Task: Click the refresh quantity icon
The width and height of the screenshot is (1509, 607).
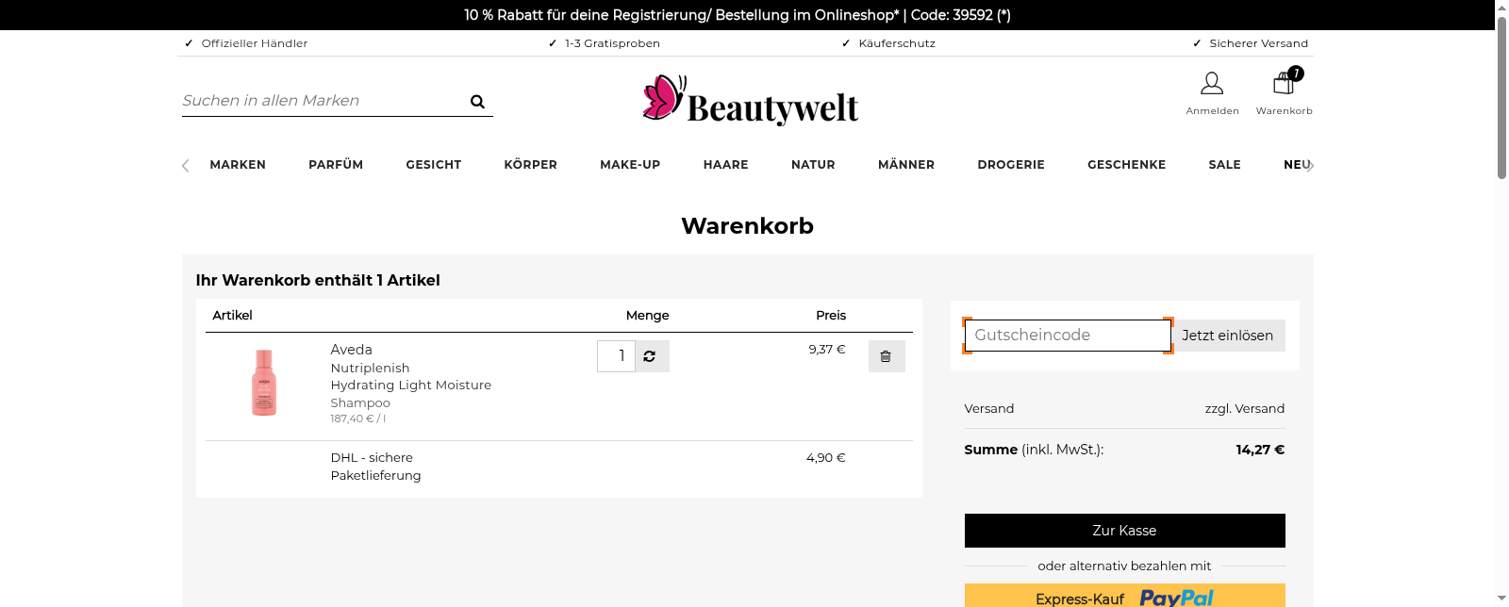Action: pos(651,356)
